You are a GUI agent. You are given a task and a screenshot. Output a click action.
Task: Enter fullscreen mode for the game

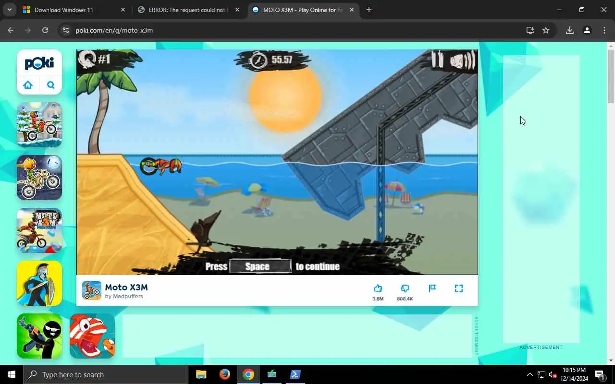[x=459, y=288]
